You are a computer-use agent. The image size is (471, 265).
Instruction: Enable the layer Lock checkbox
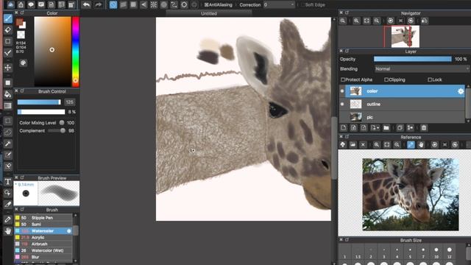[430, 79]
